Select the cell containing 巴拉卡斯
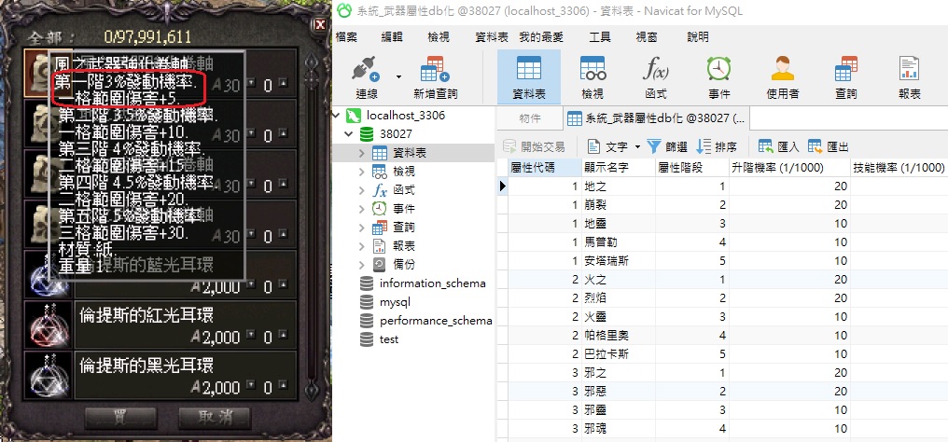The width and height of the screenshot is (948, 442). [x=619, y=354]
